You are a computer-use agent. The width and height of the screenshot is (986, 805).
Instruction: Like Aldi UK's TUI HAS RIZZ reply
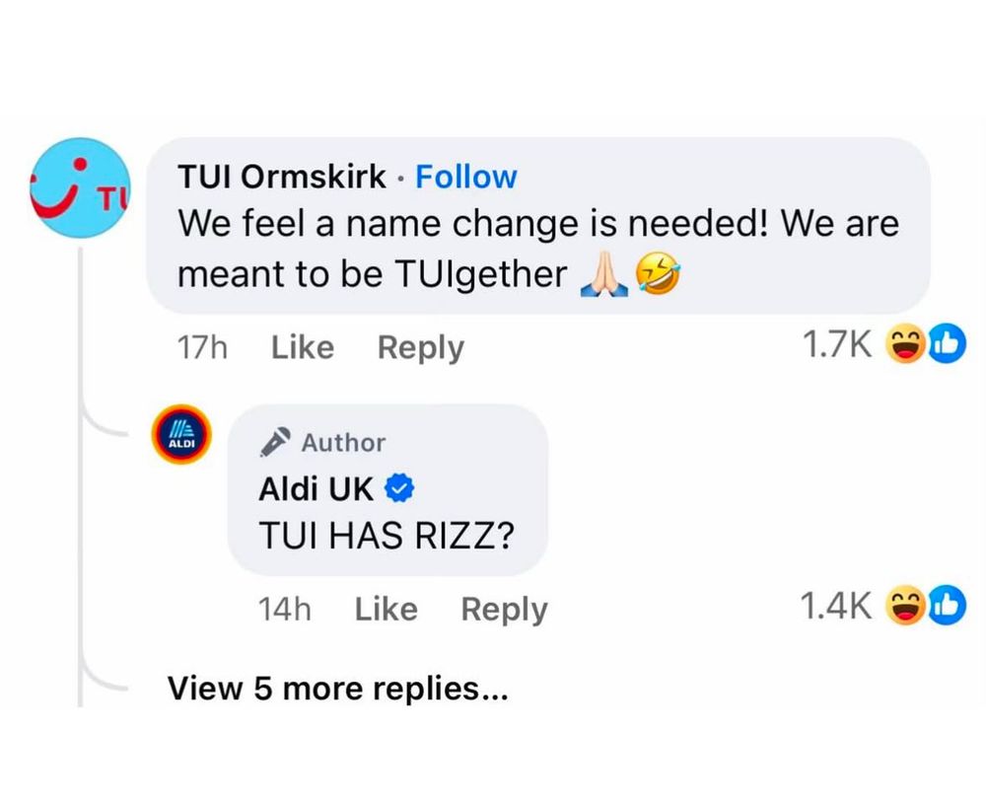click(x=386, y=609)
